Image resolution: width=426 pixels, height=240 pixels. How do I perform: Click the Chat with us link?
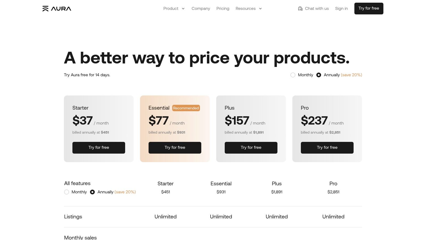pyautogui.click(x=317, y=9)
